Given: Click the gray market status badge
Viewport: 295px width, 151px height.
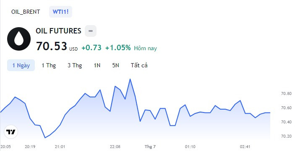Looking at the screenshot, I should click(91, 31).
